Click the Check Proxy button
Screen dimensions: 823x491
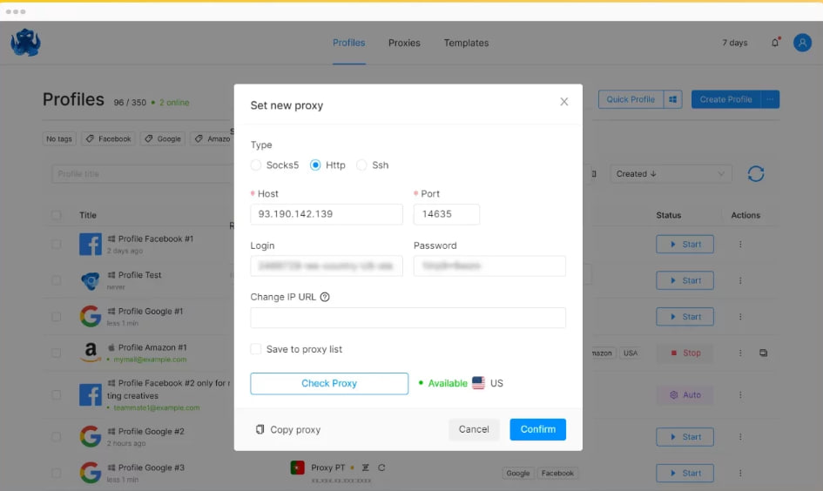[x=329, y=383]
